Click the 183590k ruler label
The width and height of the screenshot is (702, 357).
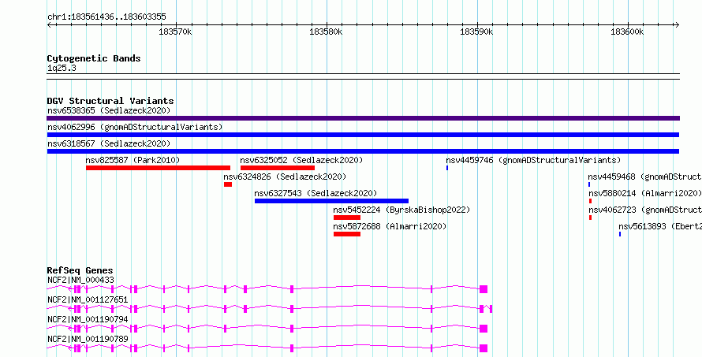(476, 32)
